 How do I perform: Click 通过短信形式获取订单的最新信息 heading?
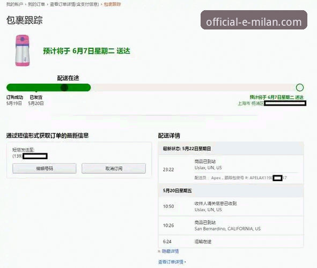coord(47,136)
